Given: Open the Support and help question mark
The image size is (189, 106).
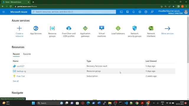Looking at the screenshot, I should (146, 12).
